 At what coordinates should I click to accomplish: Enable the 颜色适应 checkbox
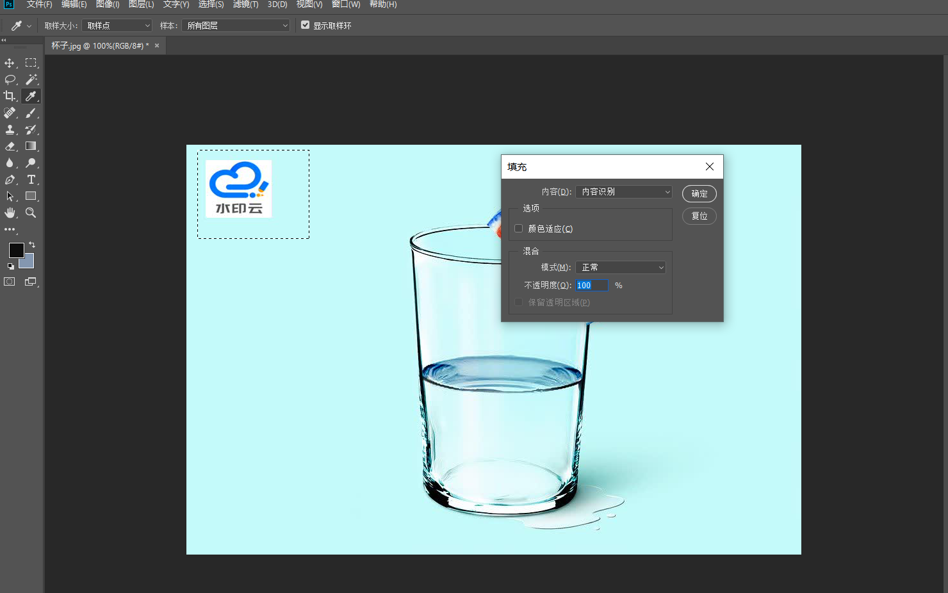pyautogui.click(x=519, y=229)
